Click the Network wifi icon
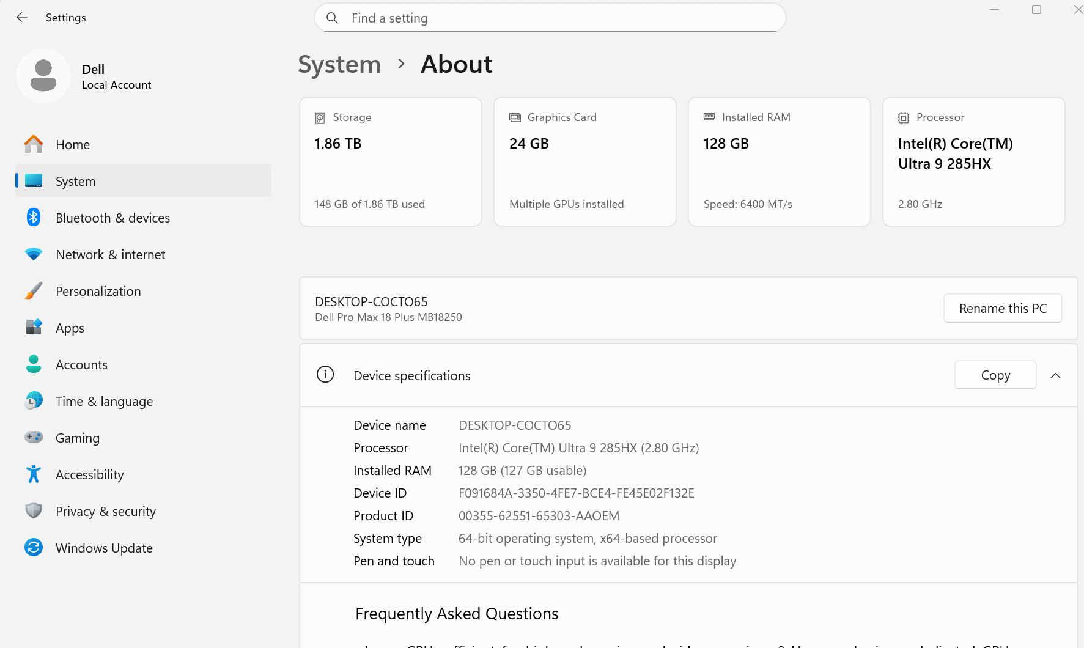Screen dimensions: 1084x648 (34, 254)
